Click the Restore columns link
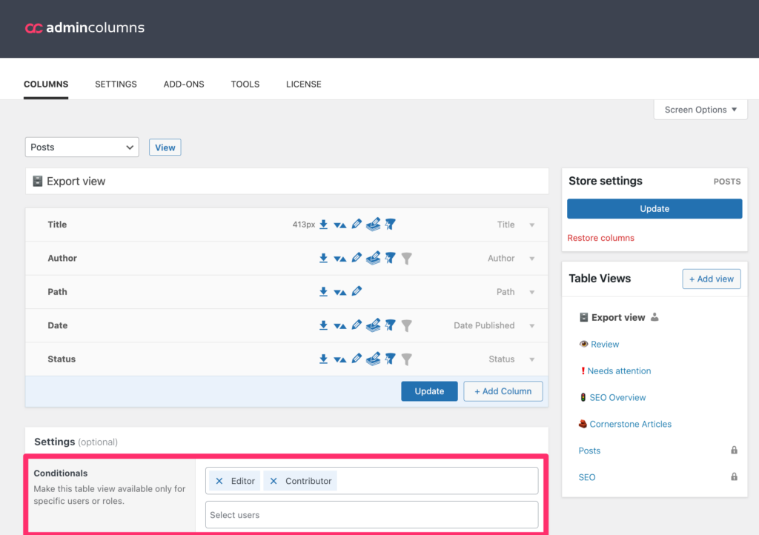Viewport: 759px width, 535px height. tap(600, 238)
